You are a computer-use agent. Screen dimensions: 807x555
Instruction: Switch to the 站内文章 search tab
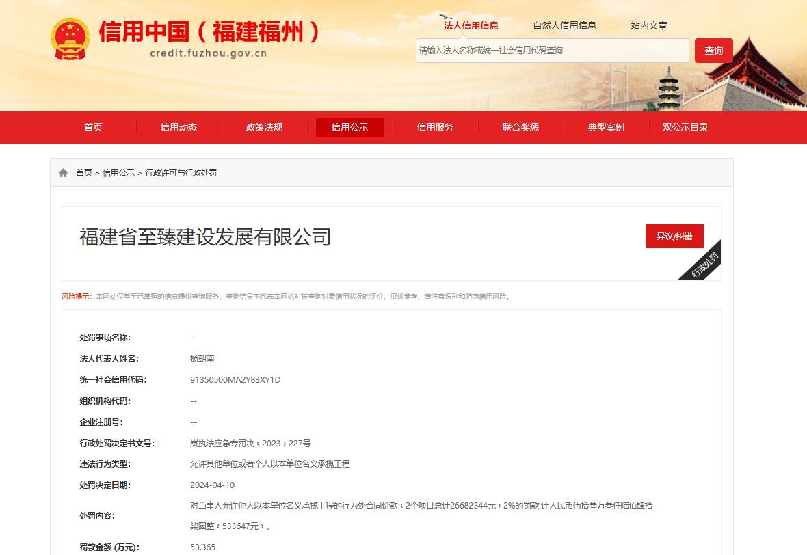648,25
